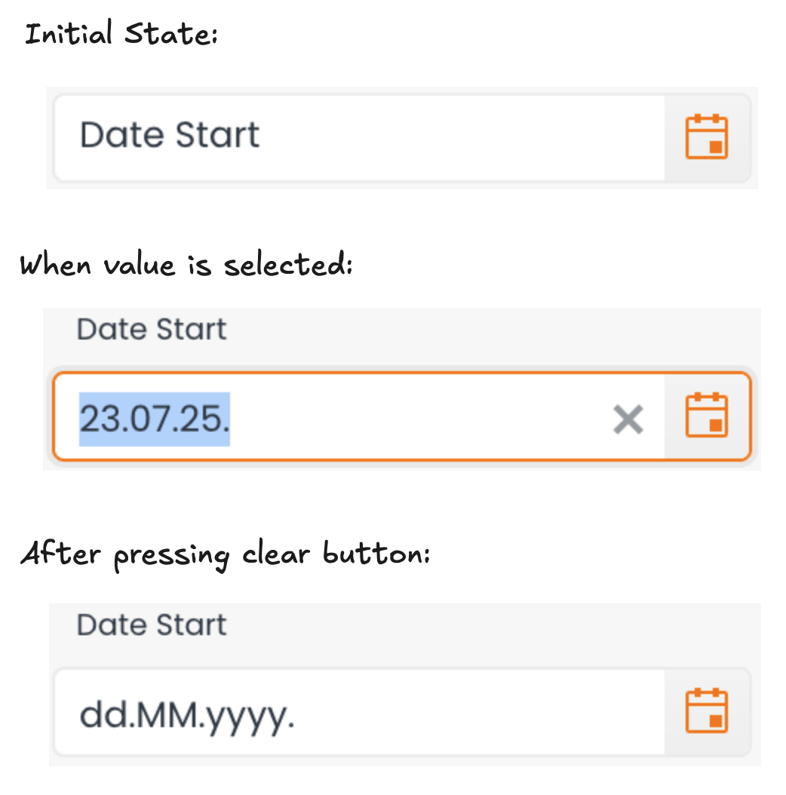Click the Date Start label above 23.07.25.
This screenshot has width=786, height=795.
click(152, 330)
